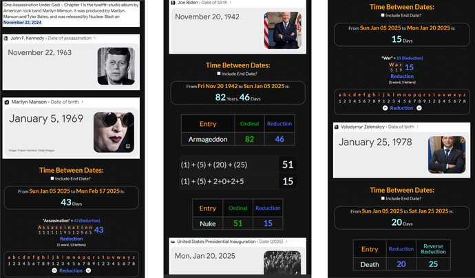
Task: Click the '(1) + (5) + 2+0+2+5' calculation row
Action: [238, 182]
